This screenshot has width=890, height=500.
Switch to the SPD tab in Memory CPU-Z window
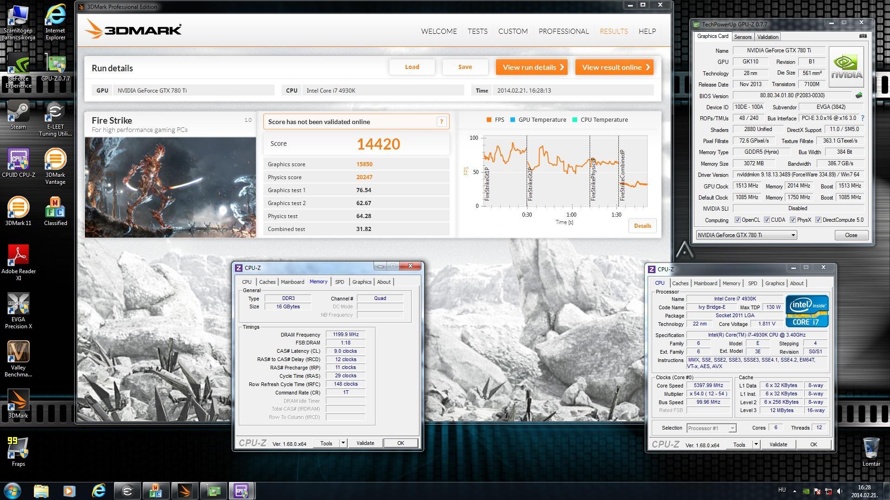tap(340, 282)
